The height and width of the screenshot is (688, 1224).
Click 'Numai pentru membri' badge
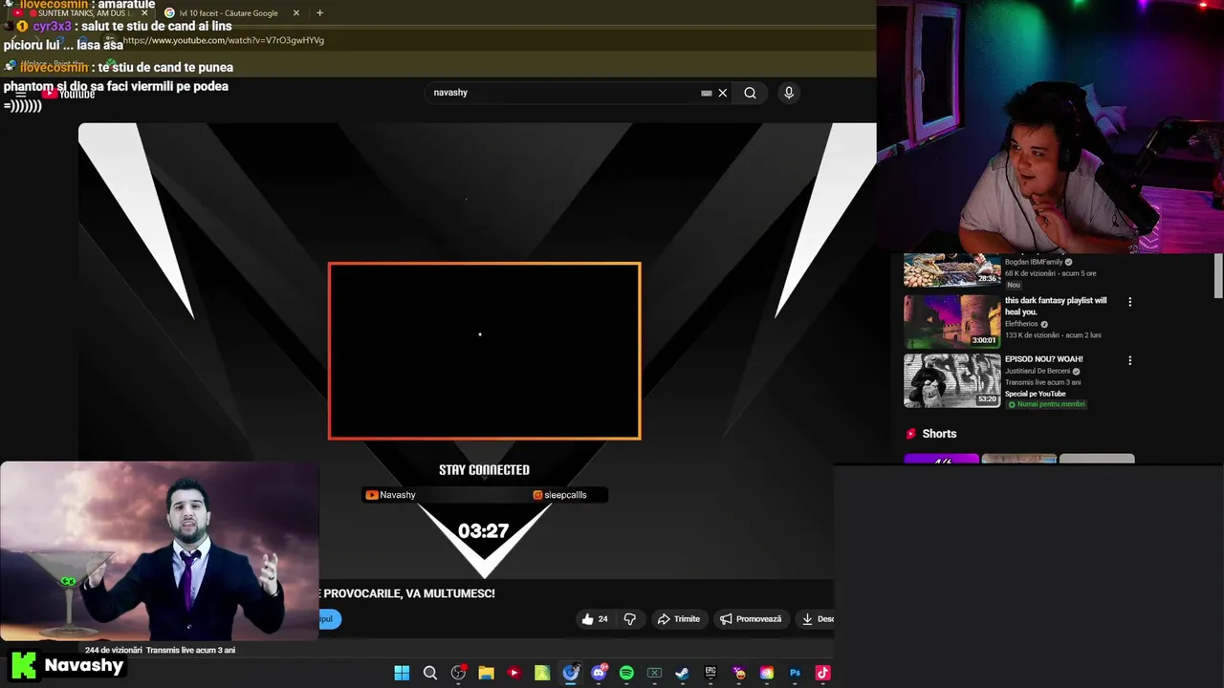coord(1045,404)
